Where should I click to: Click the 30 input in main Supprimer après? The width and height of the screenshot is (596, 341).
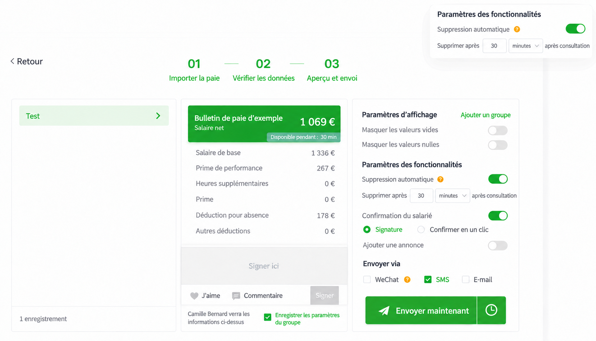click(x=421, y=195)
